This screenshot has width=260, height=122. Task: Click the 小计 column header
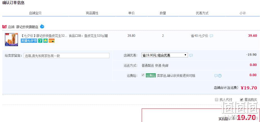tap(243, 13)
